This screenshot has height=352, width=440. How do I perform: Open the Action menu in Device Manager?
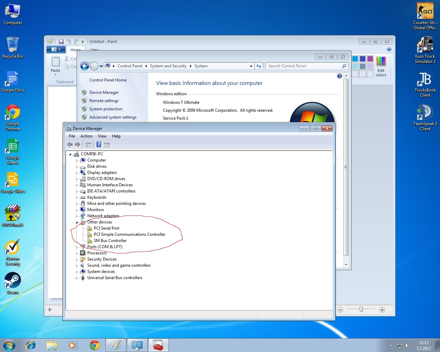pyautogui.click(x=86, y=136)
